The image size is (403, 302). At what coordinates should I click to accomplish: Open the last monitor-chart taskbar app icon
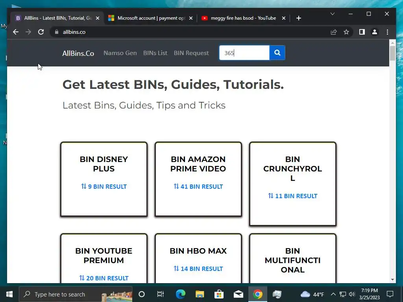point(277,294)
